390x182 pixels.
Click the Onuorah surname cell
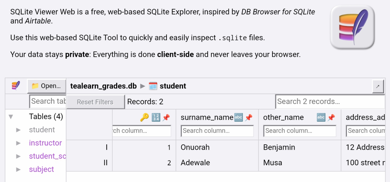(217, 147)
